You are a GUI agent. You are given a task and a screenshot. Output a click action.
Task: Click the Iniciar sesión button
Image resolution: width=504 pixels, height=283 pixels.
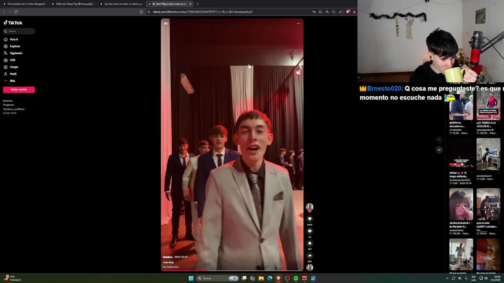(x=19, y=90)
